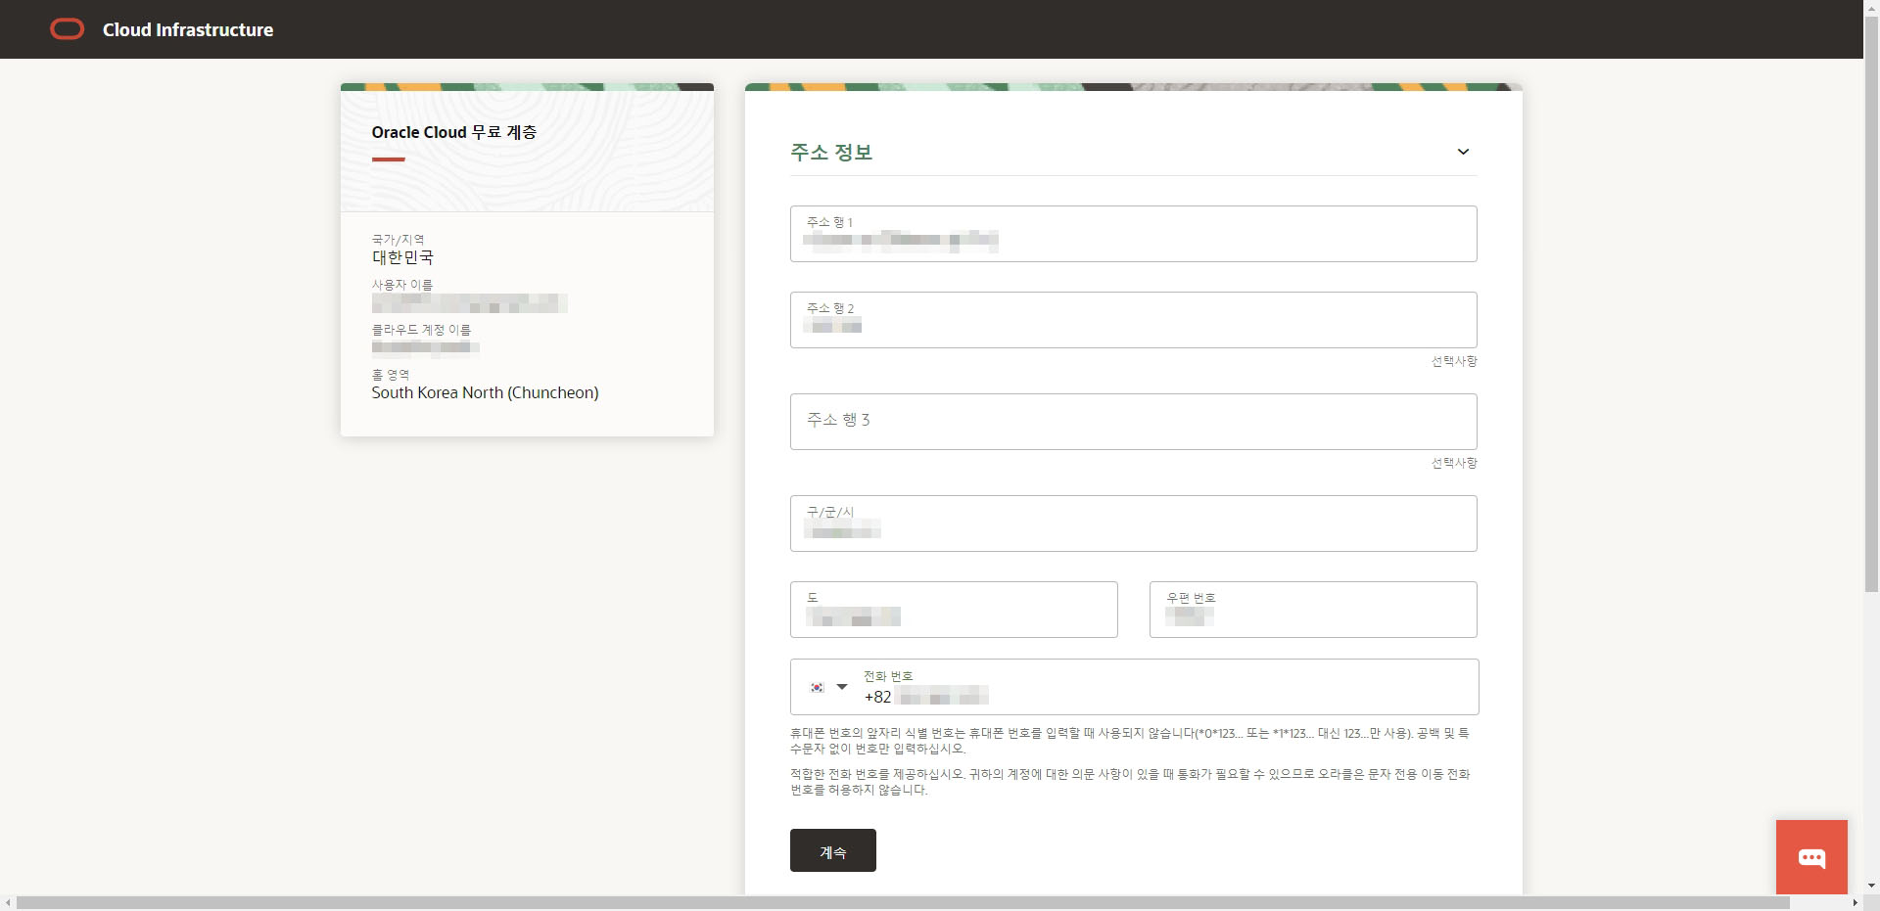
Task: Click the 도 input field
Action: pyautogui.click(x=954, y=610)
